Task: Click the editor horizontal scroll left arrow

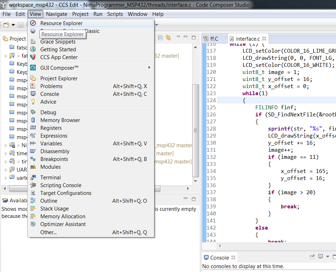Action: (220, 246)
